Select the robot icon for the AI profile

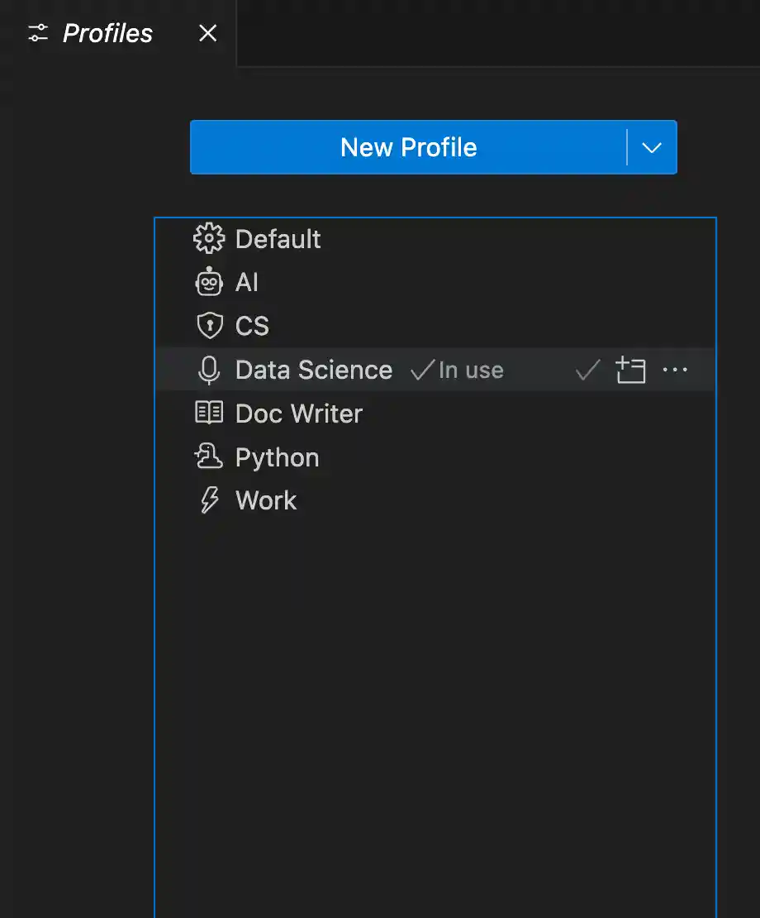point(209,282)
